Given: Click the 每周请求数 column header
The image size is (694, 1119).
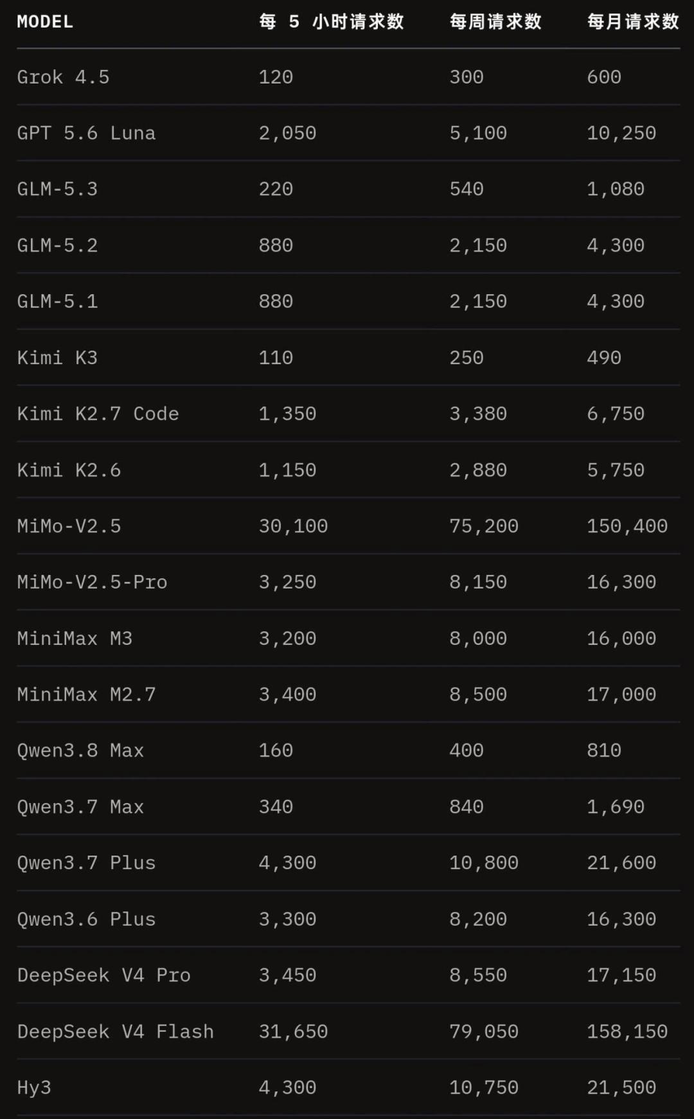Looking at the screenshot, I should coord(495,22).
